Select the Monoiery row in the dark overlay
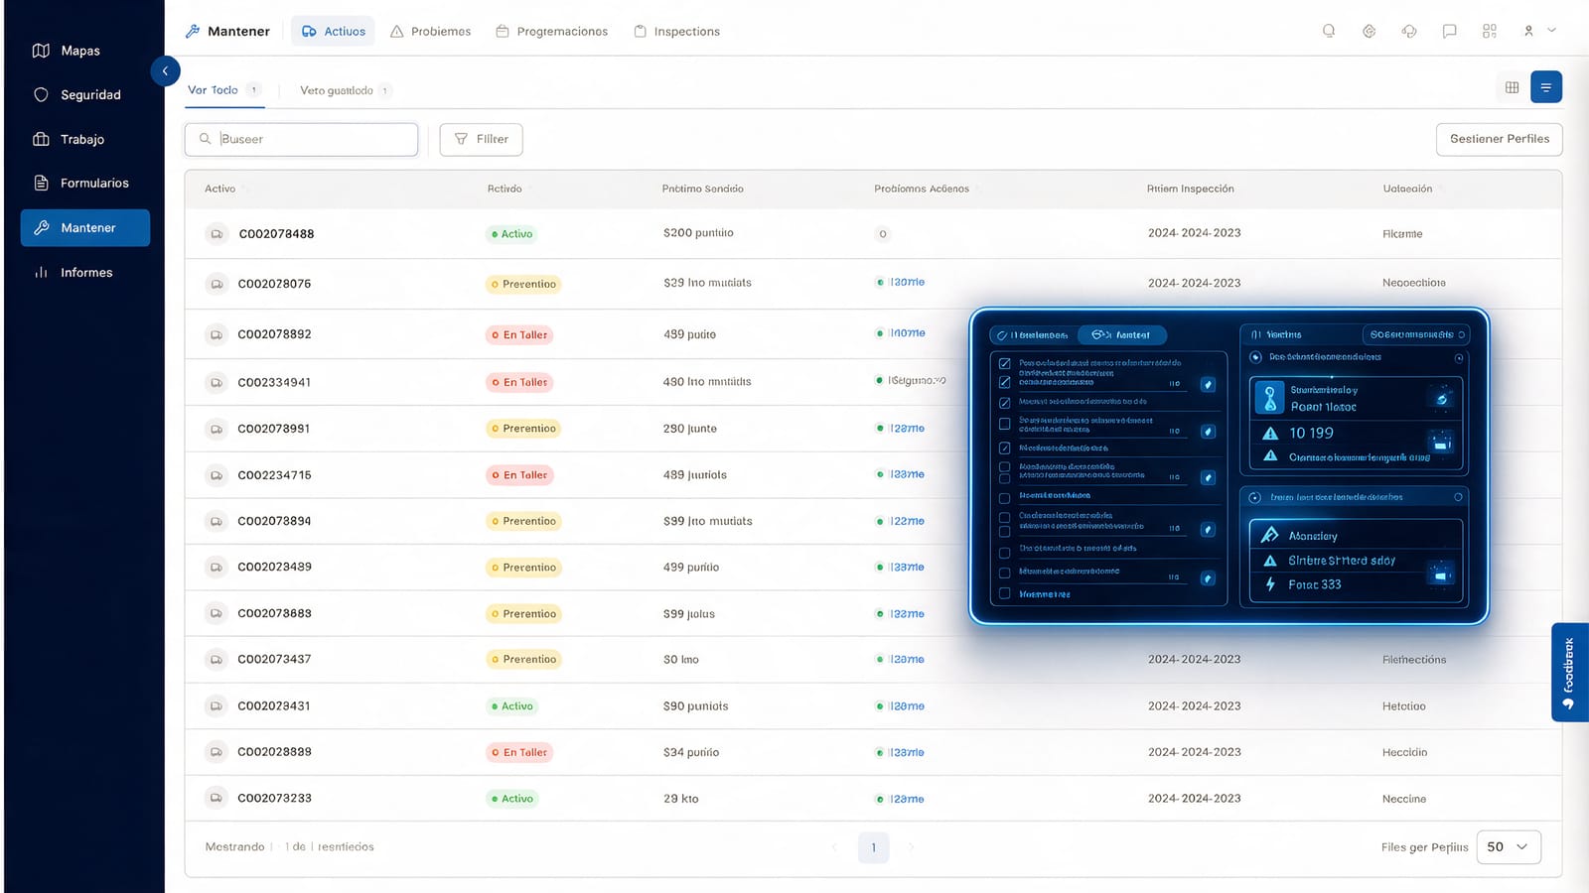1589x893 pixels. (1357, 535)
